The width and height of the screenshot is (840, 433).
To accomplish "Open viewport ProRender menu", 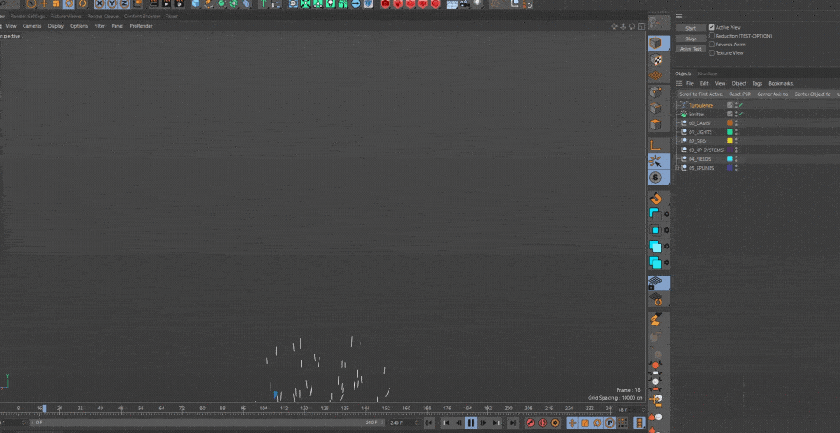I will [x=142, y=25].
